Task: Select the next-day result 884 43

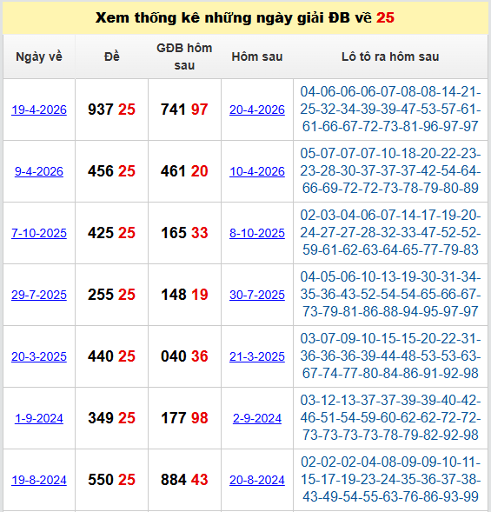Action: pos(184,480)
